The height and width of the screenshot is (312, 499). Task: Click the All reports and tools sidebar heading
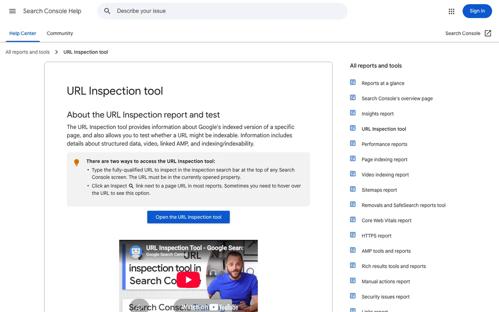376,66
